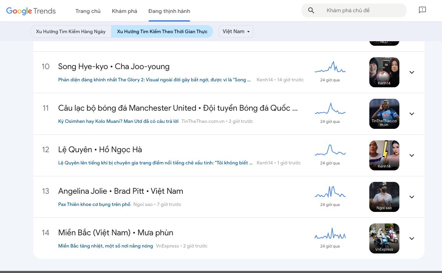
Task: Expand the Miền Bắc trend row
Action: tap(412, 238)
